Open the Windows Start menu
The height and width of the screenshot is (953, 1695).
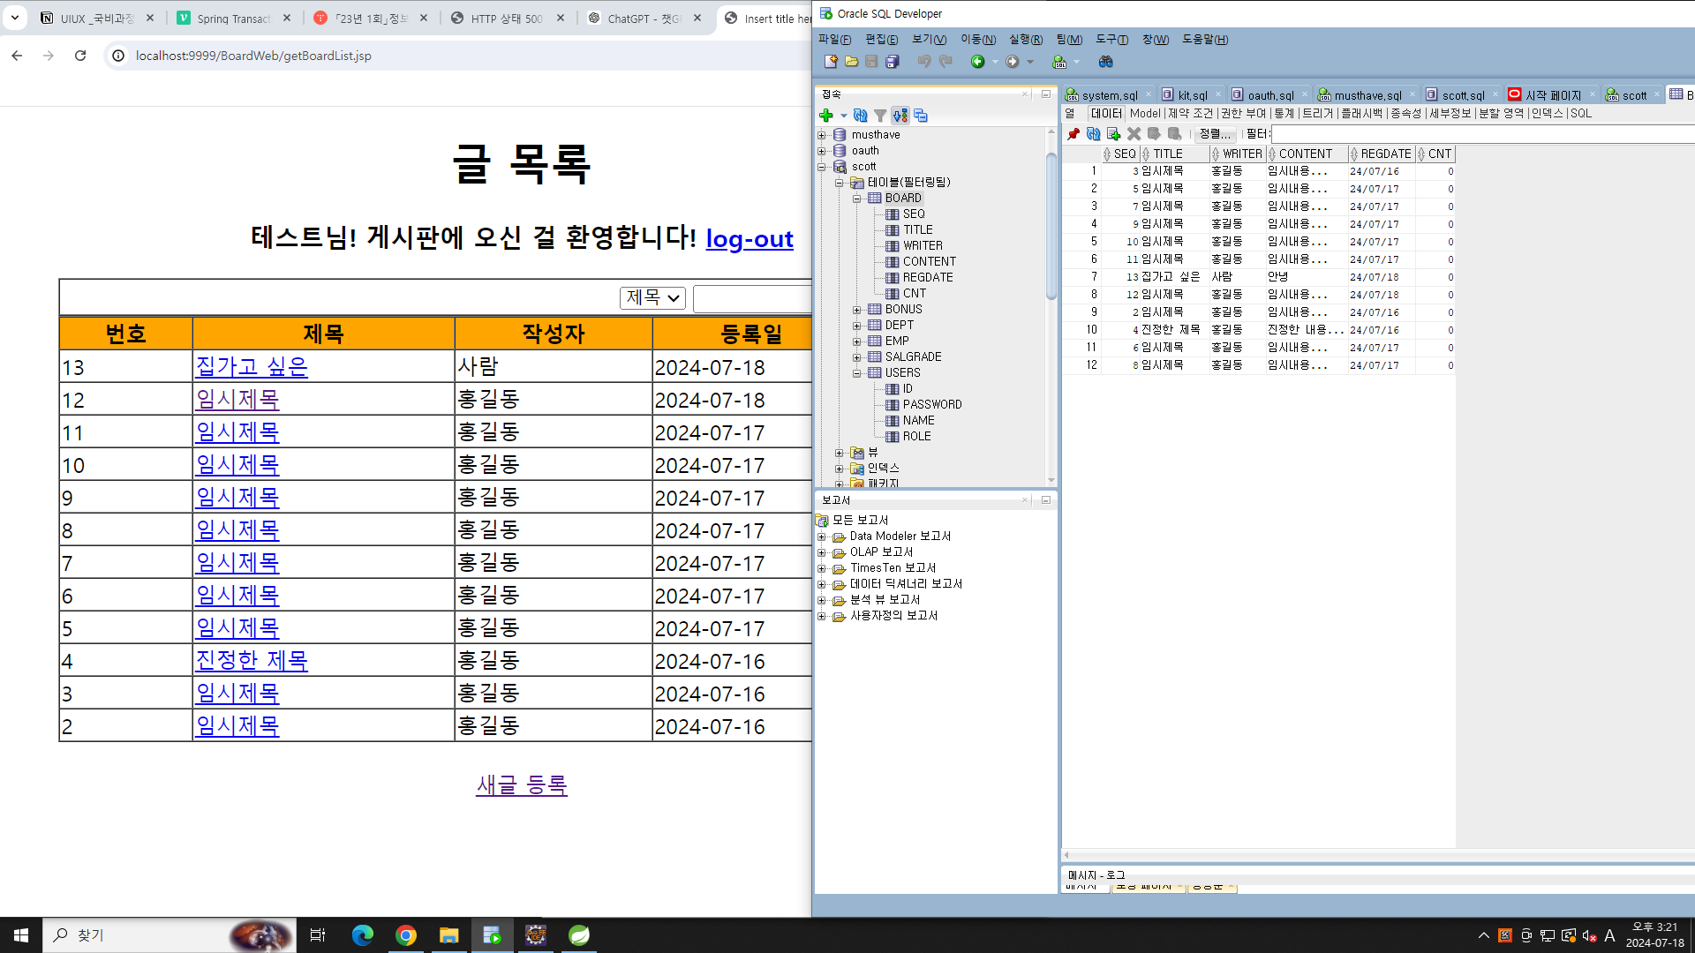tap(21, 935)
